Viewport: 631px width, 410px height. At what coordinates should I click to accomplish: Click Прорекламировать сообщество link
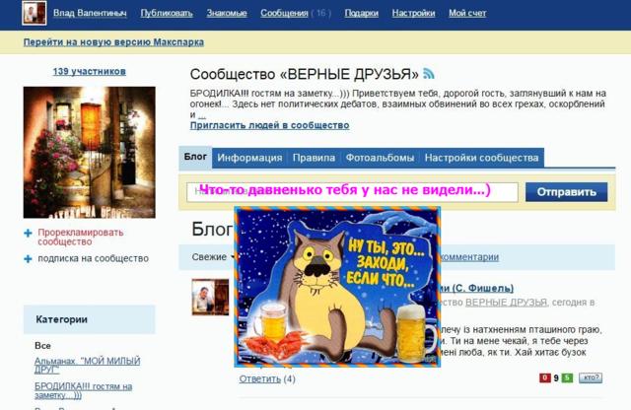(x=81, y=237)
